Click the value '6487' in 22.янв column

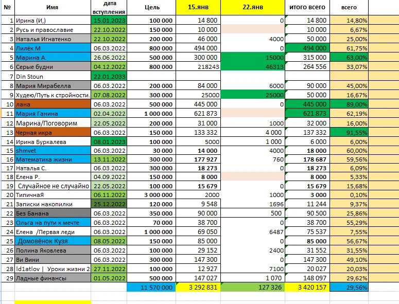[x=253, y=232]
